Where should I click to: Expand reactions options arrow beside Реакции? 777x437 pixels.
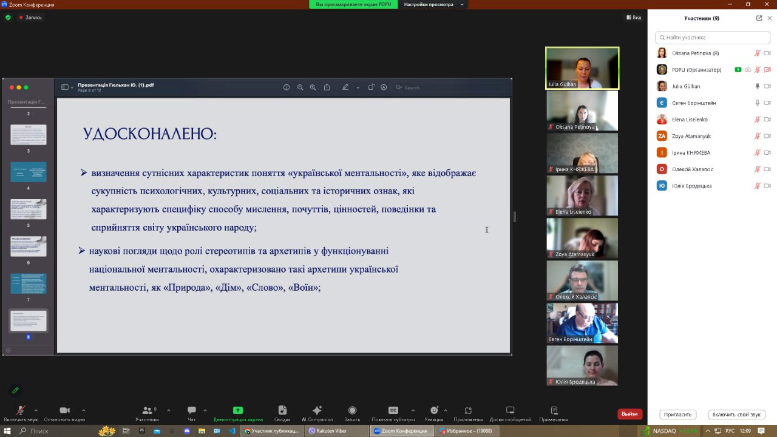[446, 410]
